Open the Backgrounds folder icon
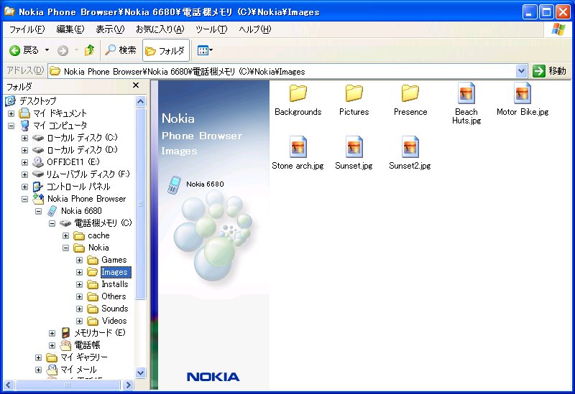This screenshot has height=394, width=575. [x=298, y=93]
